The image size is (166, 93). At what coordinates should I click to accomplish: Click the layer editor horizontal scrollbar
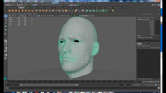tap(145, 79)
